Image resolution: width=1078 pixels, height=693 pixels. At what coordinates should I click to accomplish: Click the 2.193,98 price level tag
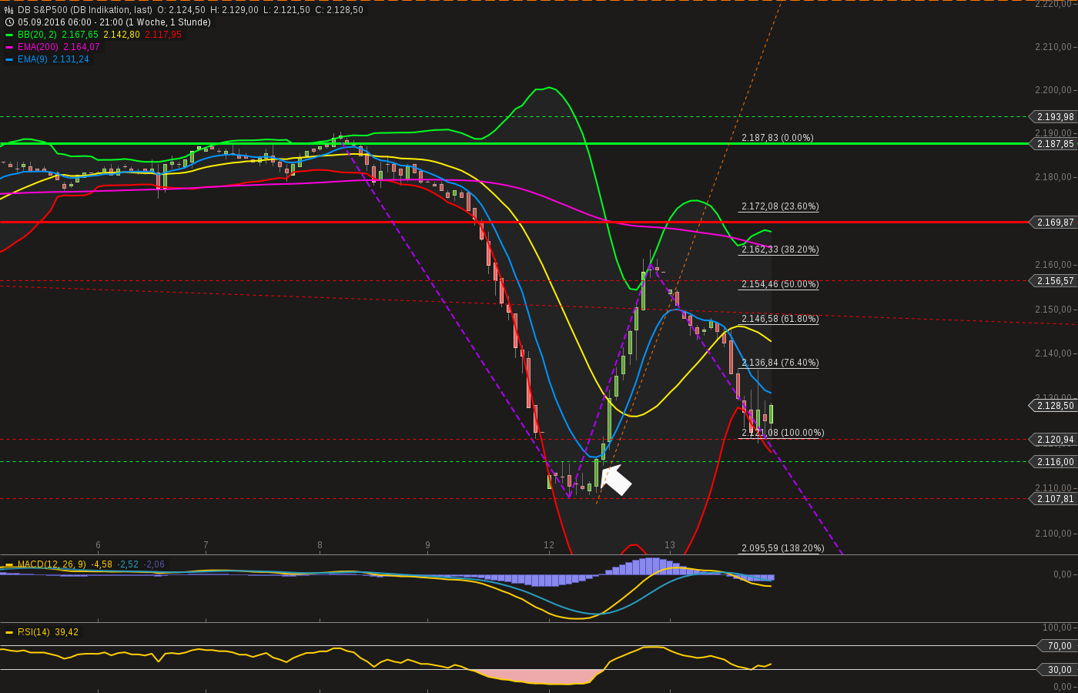[1053, 117]
